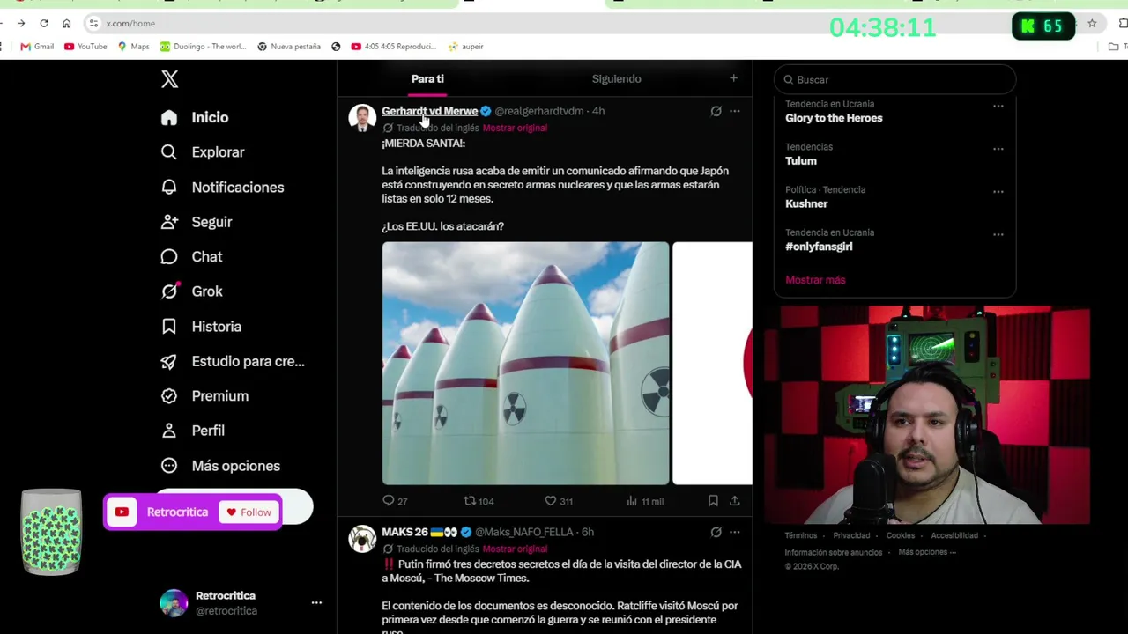This screenshot has width=1128, height=634.
Task: Open the aupeir bookmark
Action: pyautogui.click(x=466, y=47)
